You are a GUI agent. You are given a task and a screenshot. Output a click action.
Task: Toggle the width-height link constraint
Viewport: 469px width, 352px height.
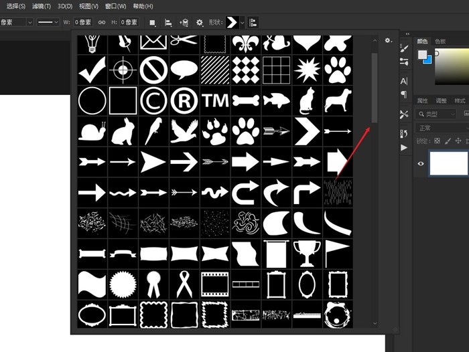tap(102, 22)
